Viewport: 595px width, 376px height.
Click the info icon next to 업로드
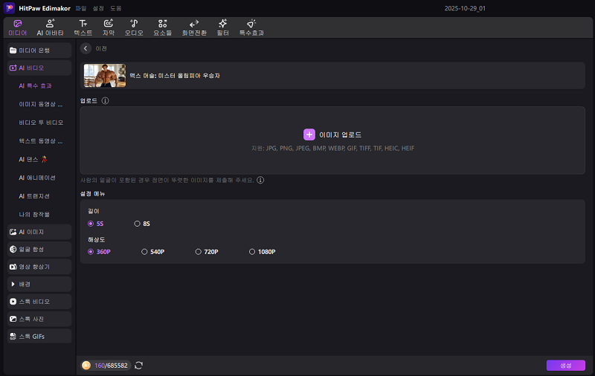click(x=105, y=100)
